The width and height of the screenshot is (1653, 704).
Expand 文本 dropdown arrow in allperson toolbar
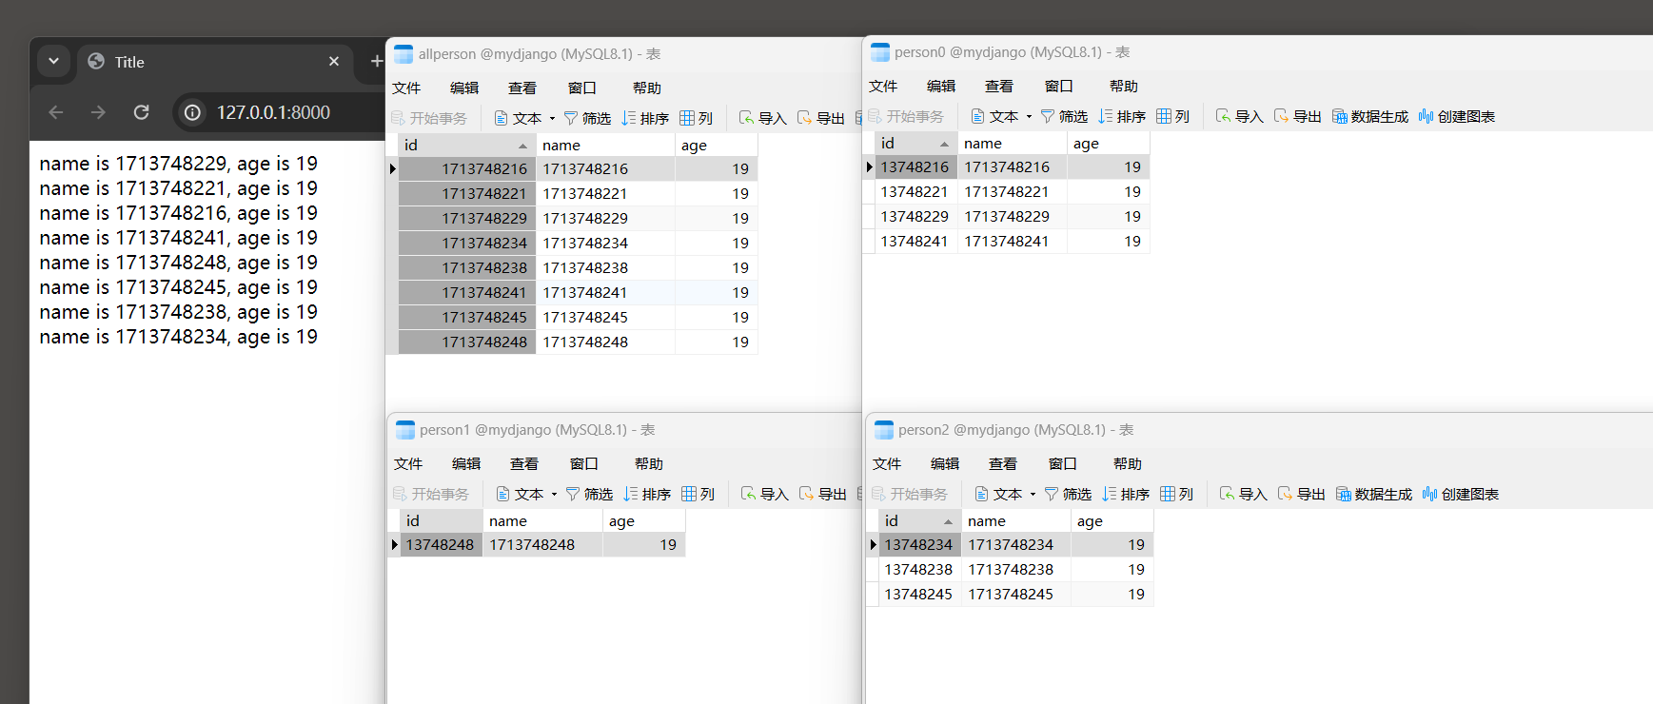pyautogui.click(x=552, y=118)
